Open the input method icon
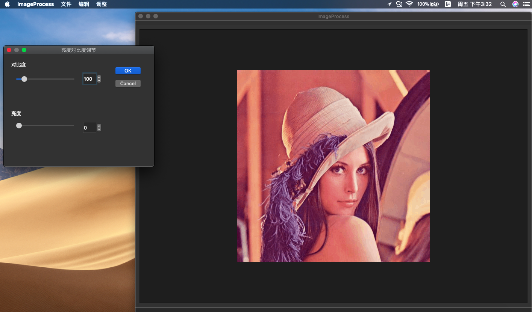 point(448,4)
